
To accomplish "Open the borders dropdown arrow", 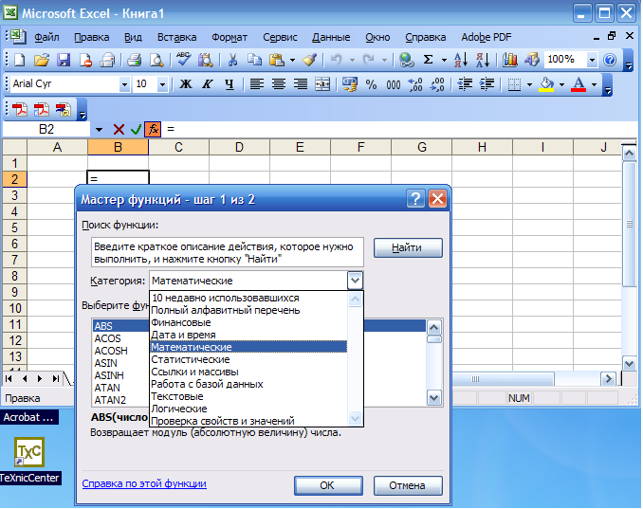I will coord(529,84).
